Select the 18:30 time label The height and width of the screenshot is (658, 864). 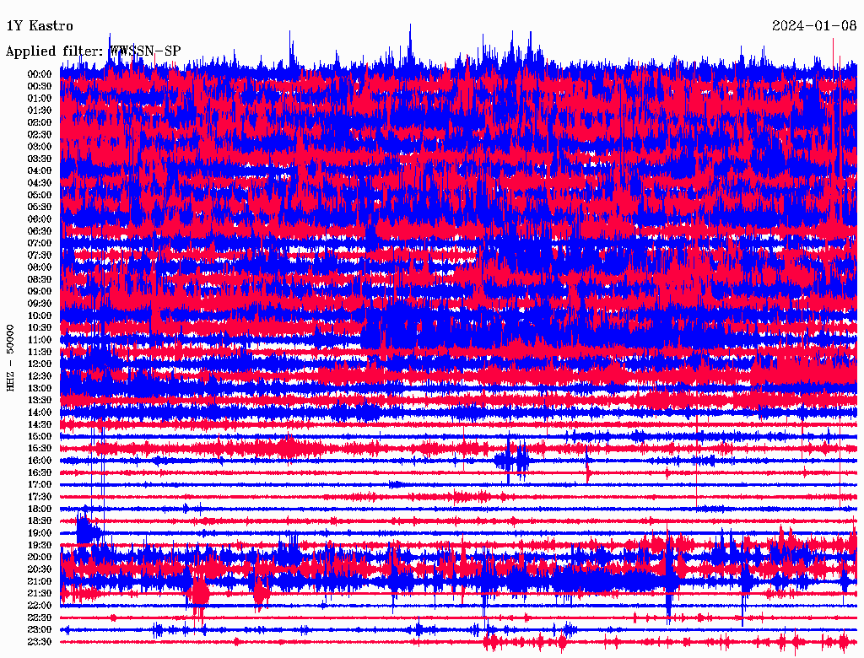coord(40,520)
